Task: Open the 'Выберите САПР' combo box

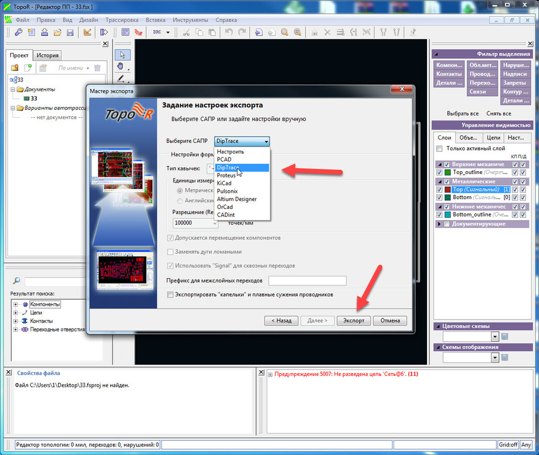Action: point(242,141)
